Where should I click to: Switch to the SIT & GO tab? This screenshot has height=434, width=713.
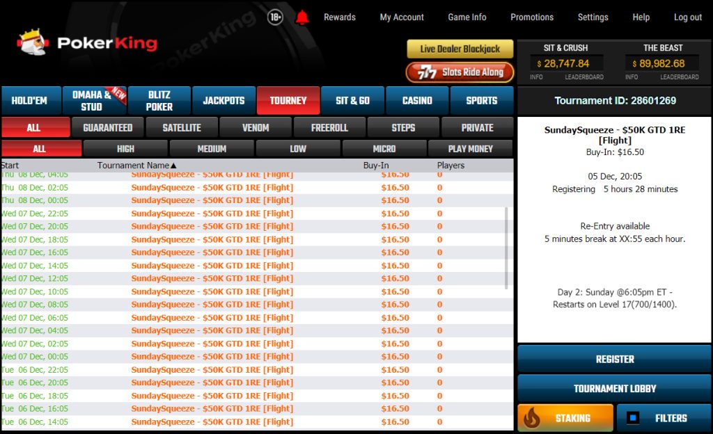(x=353, y=100)
